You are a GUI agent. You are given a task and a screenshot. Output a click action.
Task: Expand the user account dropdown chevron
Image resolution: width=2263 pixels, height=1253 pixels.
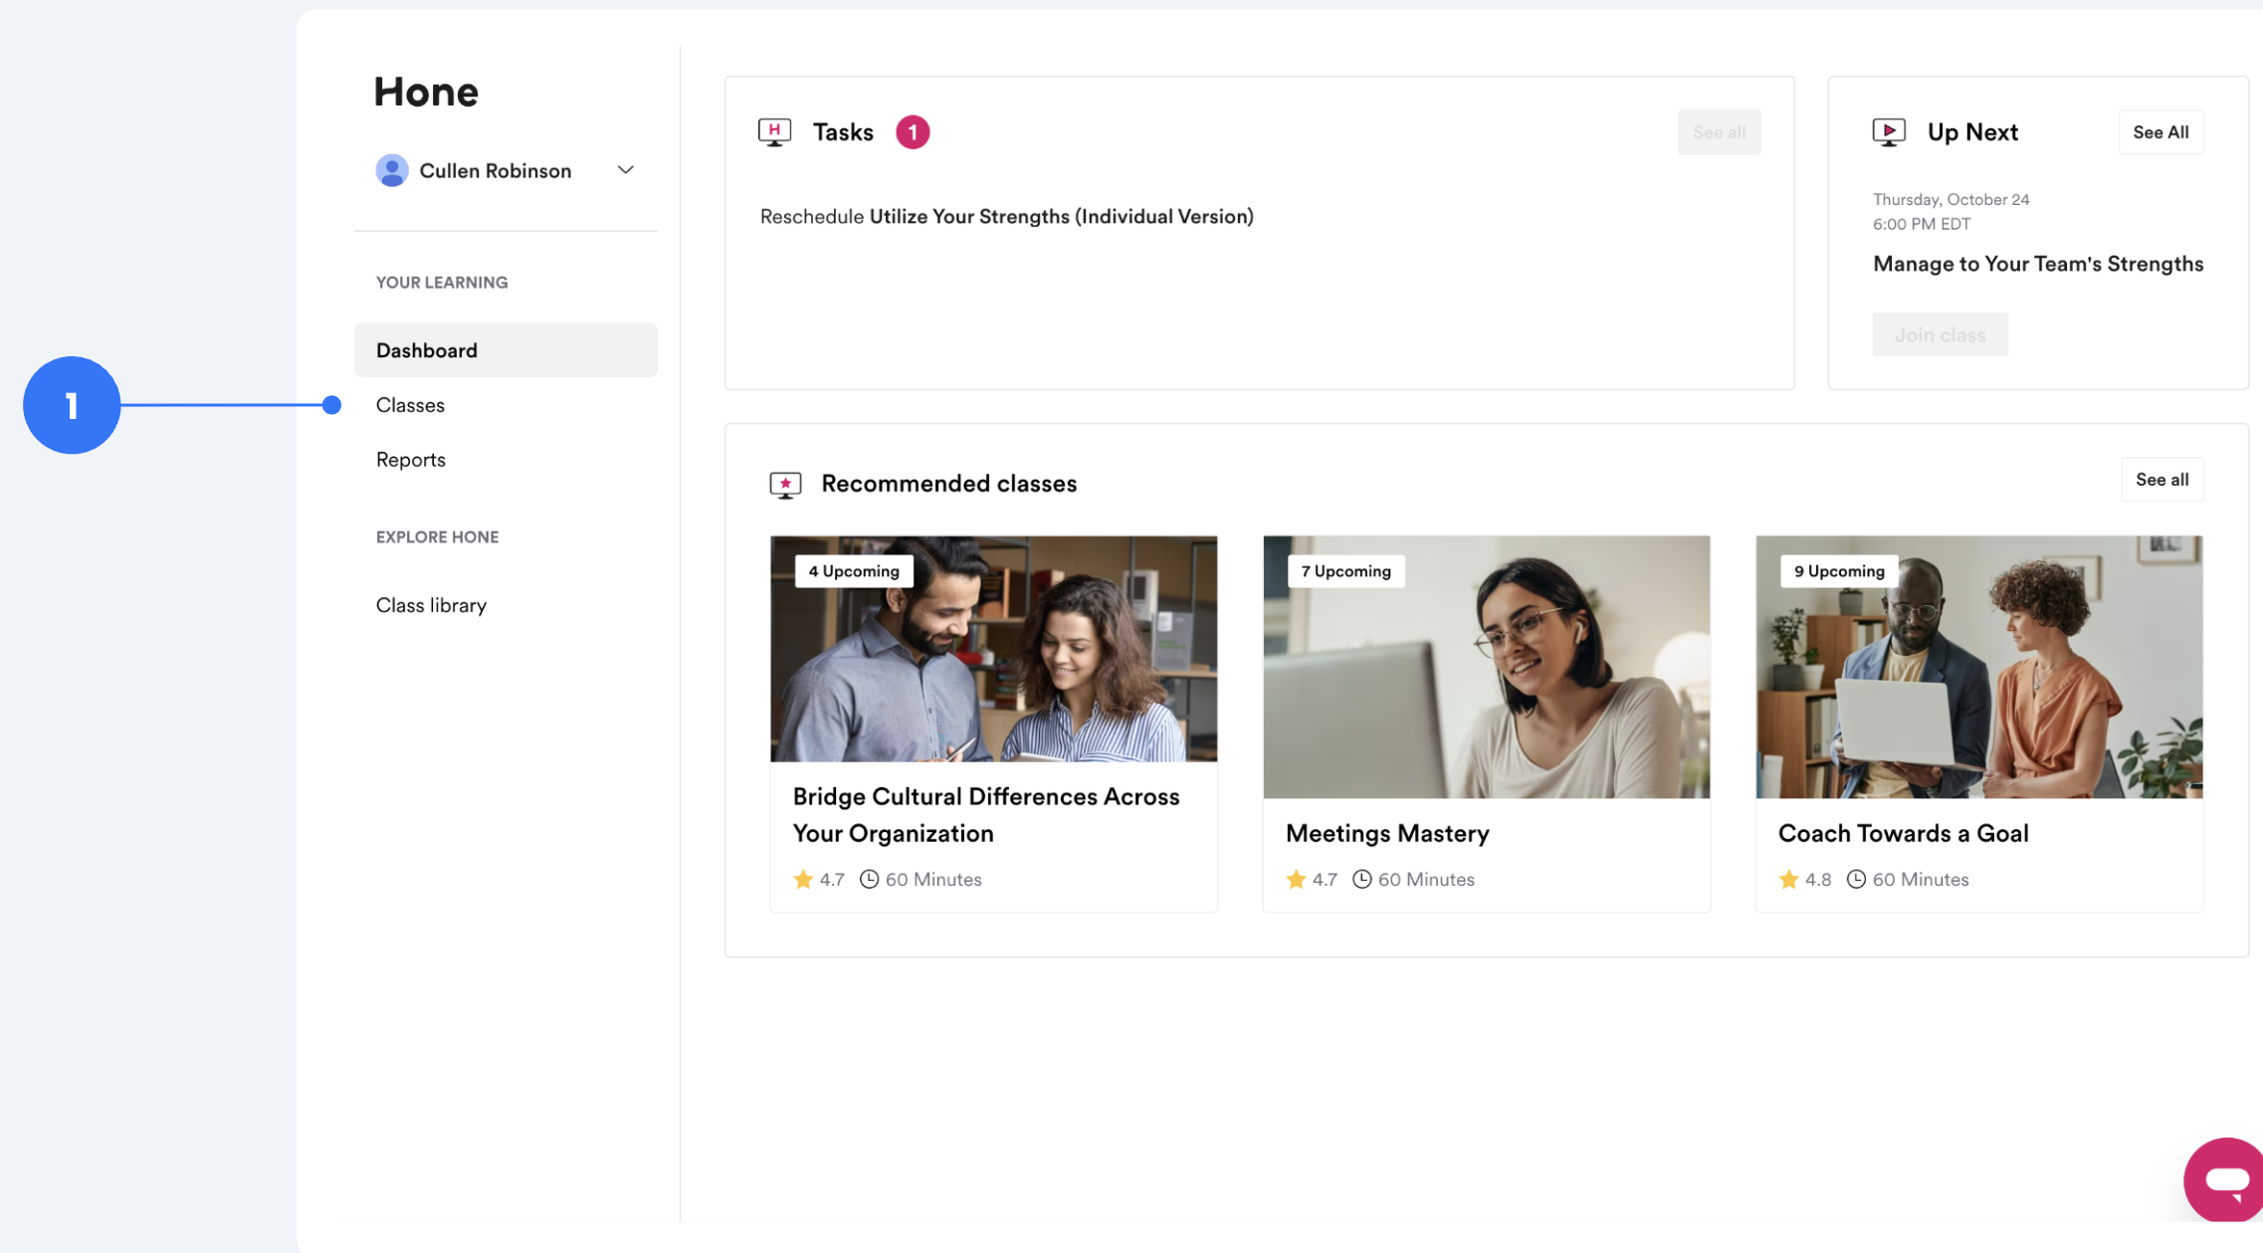click(625, 170)
